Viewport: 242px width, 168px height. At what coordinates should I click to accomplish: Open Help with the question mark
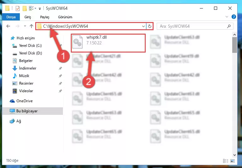point(234,17)
